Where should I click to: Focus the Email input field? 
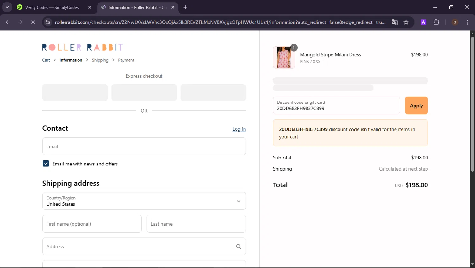click(x=144, y=146)
